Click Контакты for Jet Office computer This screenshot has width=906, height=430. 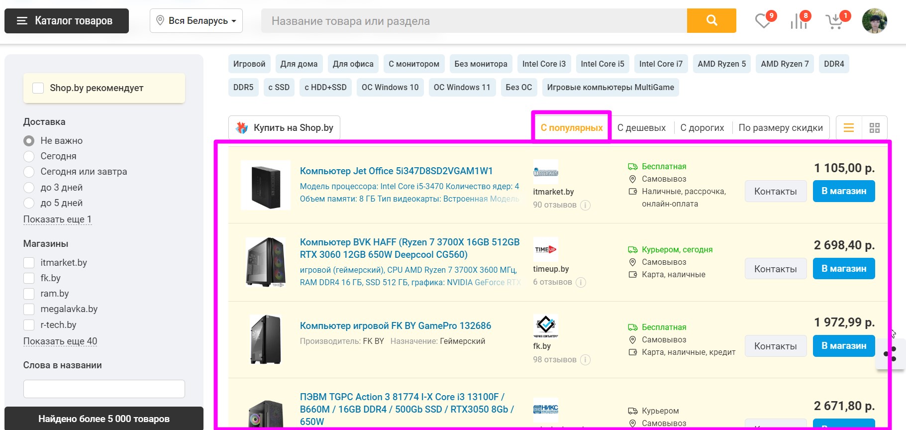775,192
